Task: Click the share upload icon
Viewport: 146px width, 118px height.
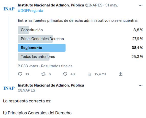Action: 120,74
